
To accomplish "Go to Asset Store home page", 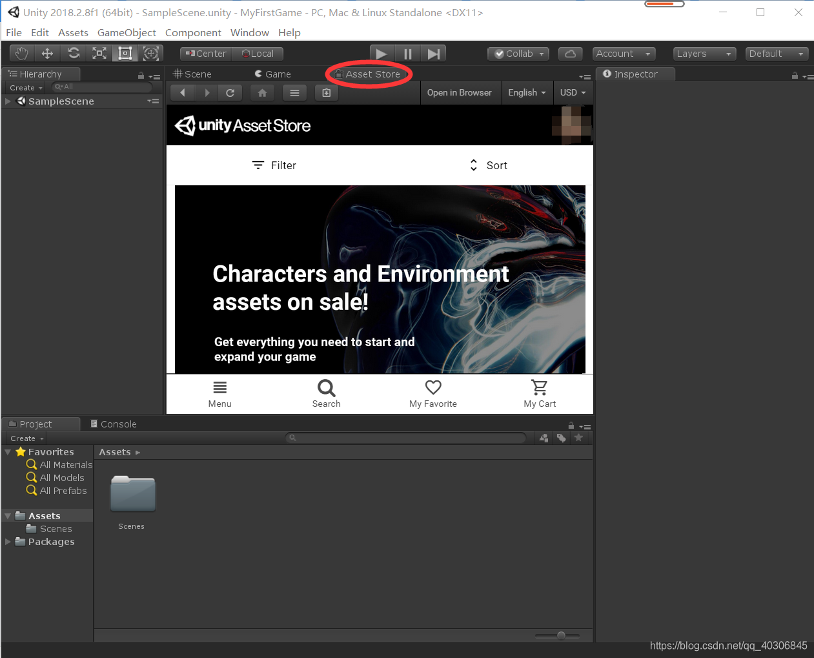I will point(262,93).
